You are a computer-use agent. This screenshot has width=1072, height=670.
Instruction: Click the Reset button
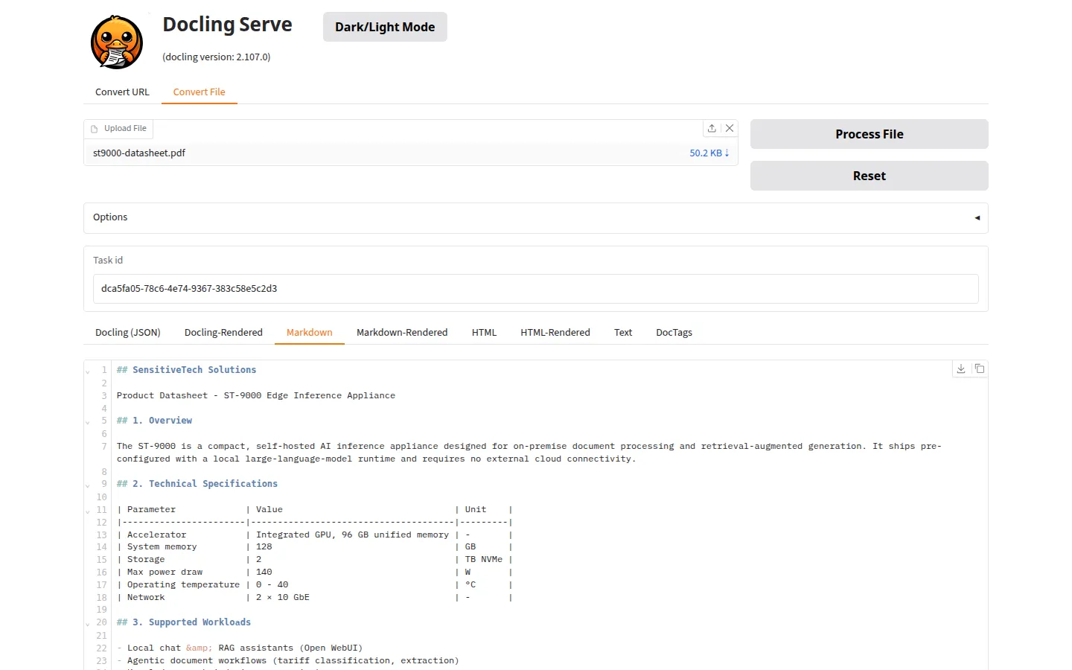870,176
